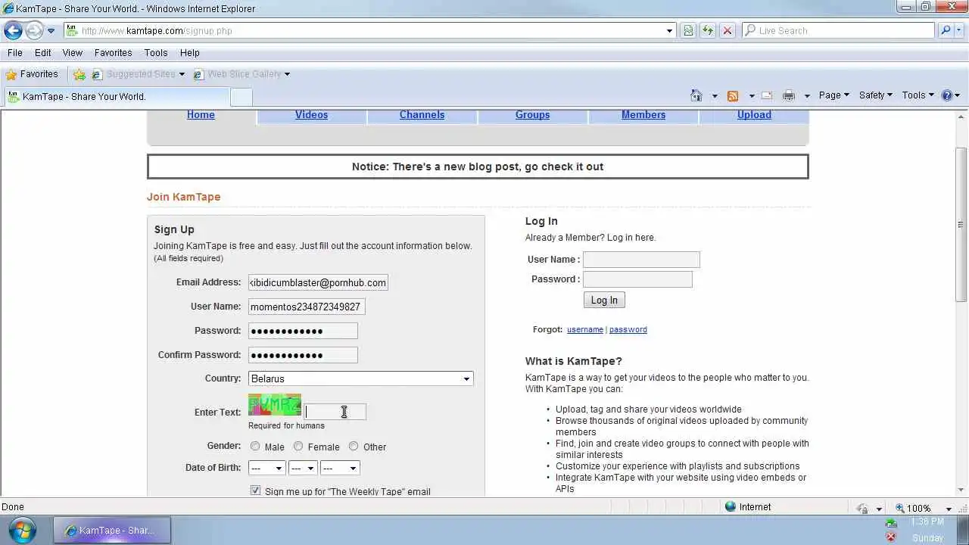Focus the Live Search box
This screenshot has width=969, height=545.
point(838,31)
